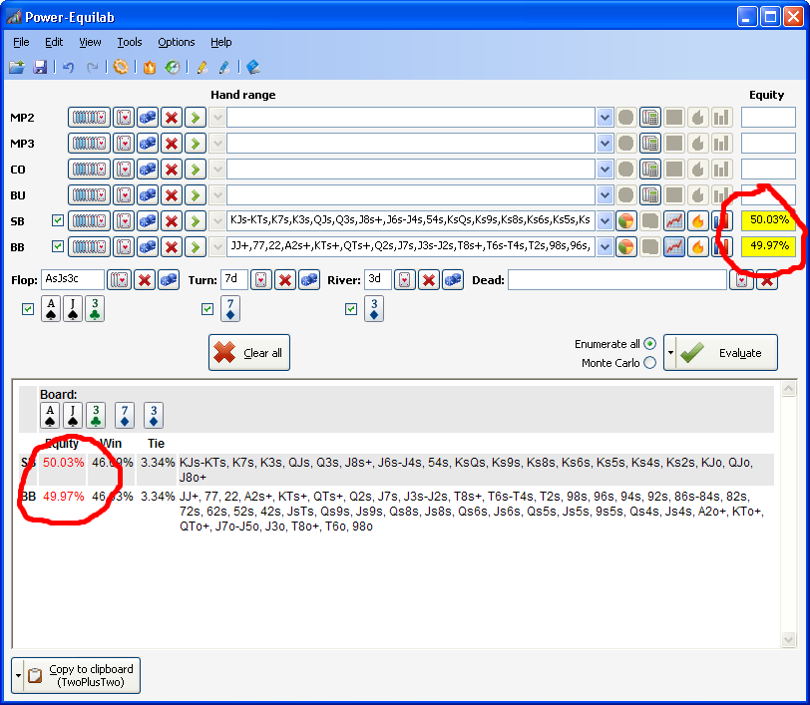The height and width of the screenshot is (705, 810).
Task: Click the BB row flame heat icon
Action: [x=698, y=247]
